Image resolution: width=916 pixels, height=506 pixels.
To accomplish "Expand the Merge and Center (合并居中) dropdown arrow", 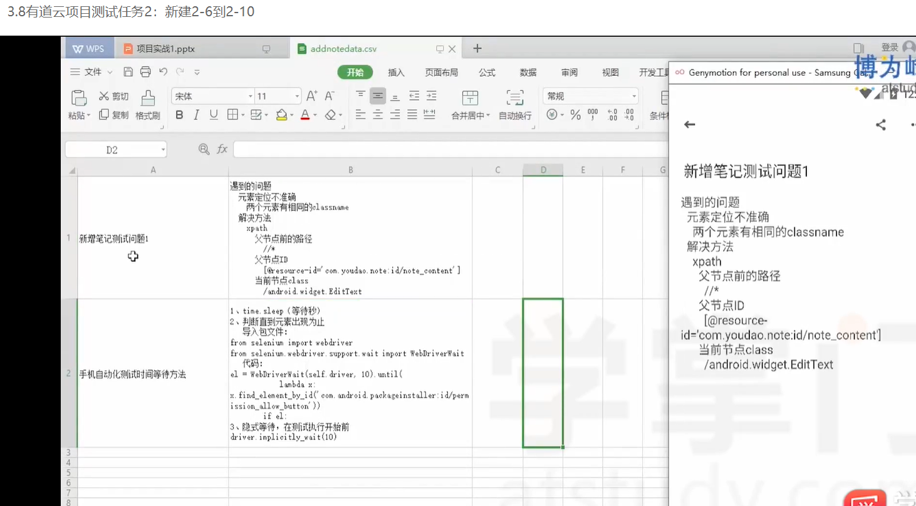I will [x=488, y=116].
